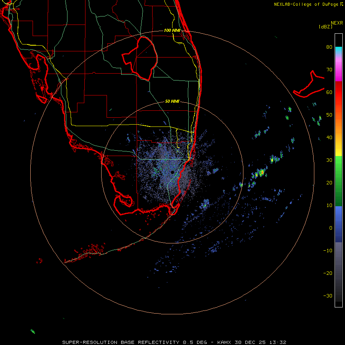345x345 pixels.
Task: Click the -30 value on the dBZ scale
Action: pos(328,296)
